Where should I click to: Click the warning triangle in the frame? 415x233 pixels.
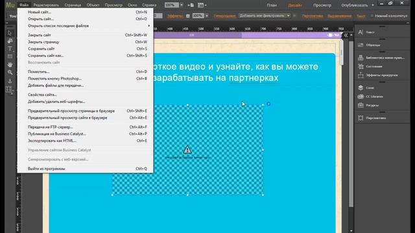point(187,150)
